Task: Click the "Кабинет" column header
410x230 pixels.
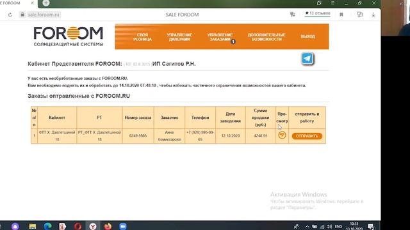Action: coord(57,118)
